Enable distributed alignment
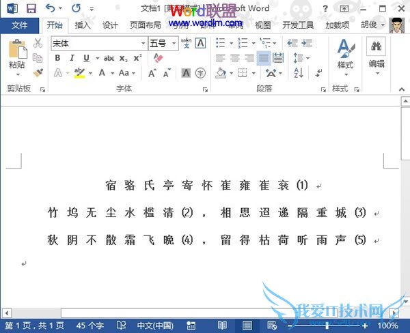Image resolution: width=410 pixels, height=333 pixels. tap(278, 58)
